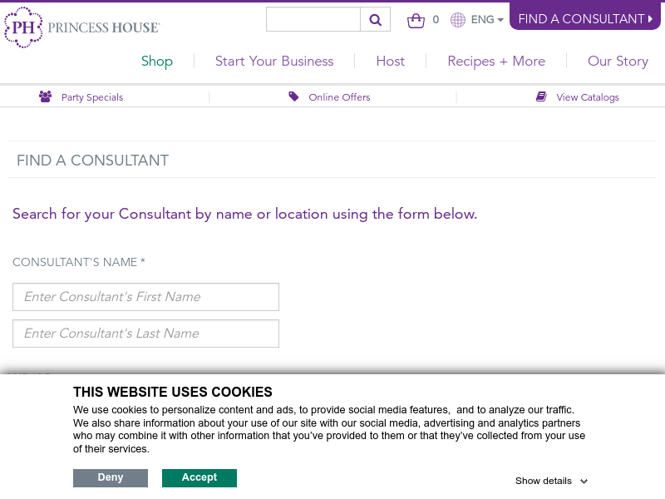
Task: Open the Recipes + More menu
Action: (496, 61)
